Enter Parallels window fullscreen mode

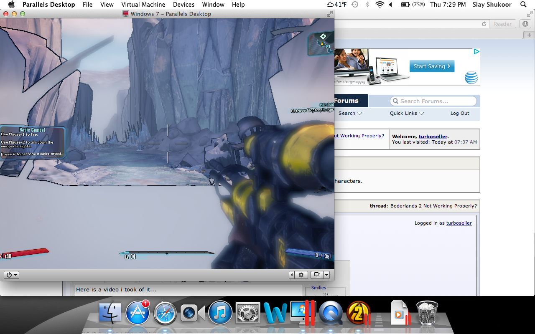[x=329, y=14]
